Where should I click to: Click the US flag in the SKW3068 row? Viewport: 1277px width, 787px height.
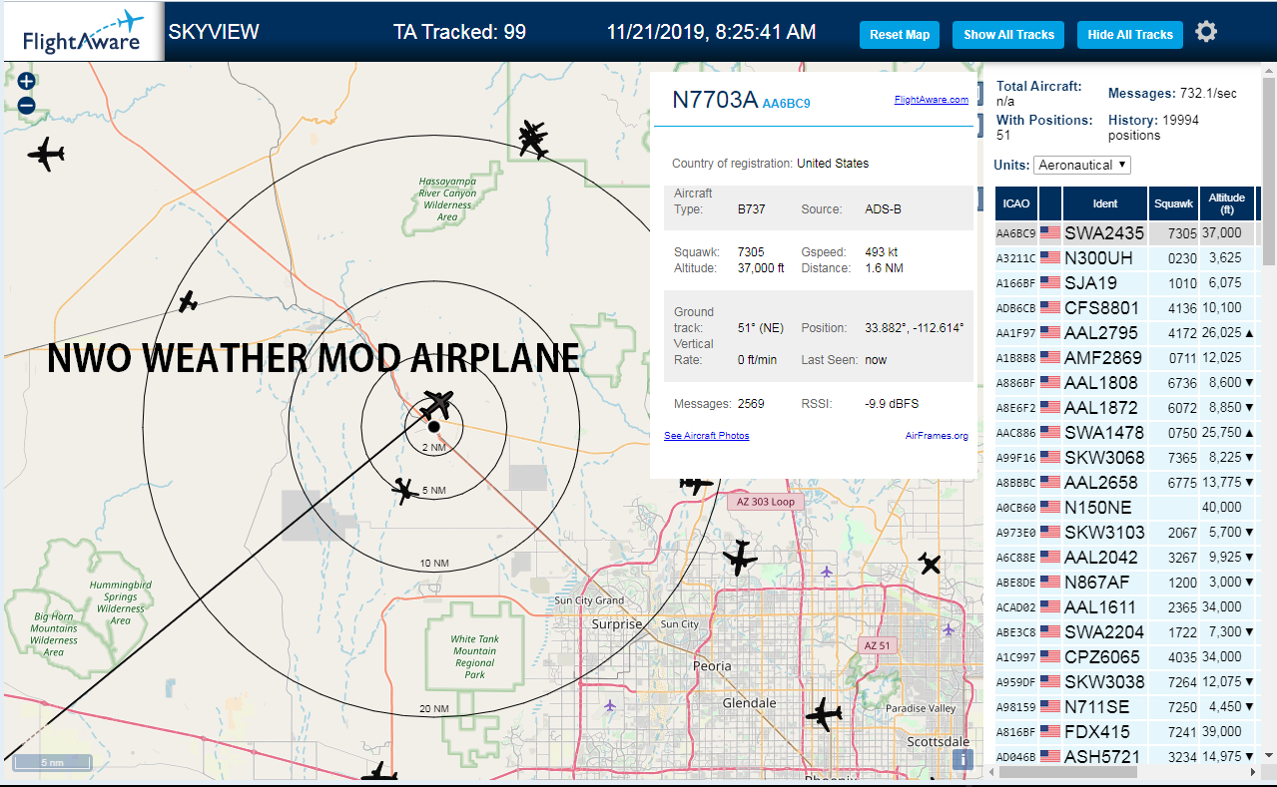[1050, 458]
